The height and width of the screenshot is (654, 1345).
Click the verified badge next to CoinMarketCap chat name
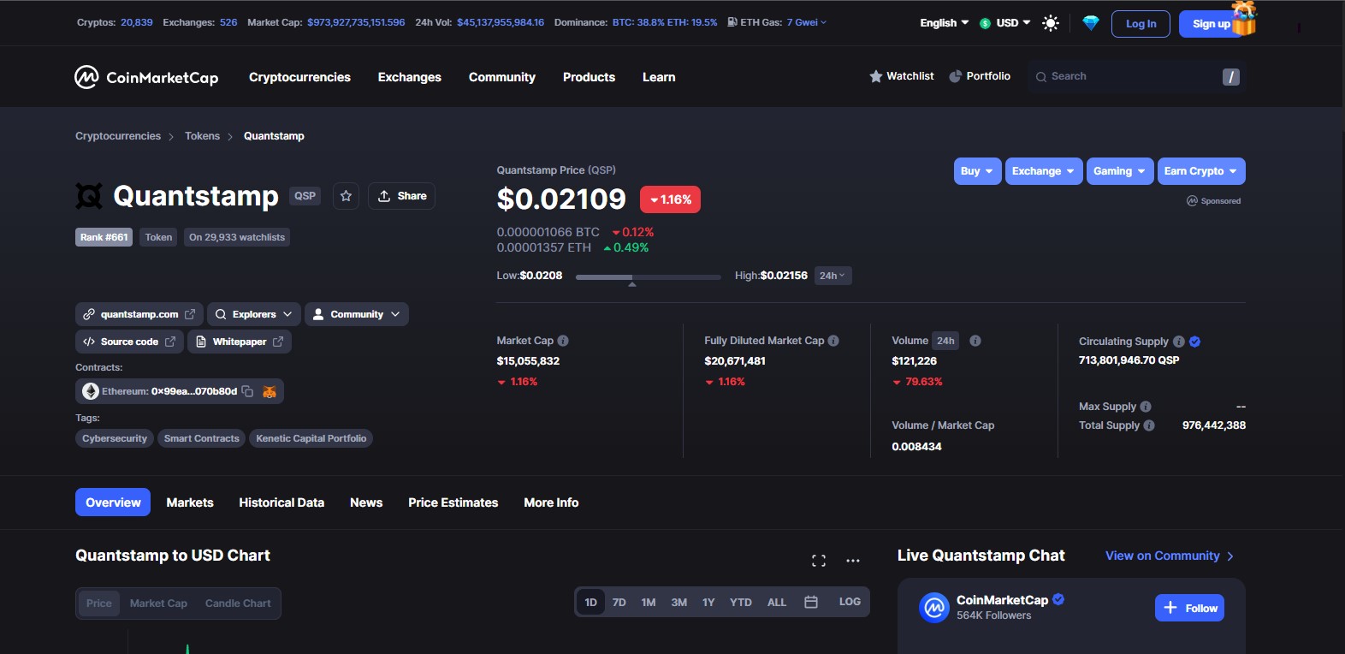(1058, 599)
